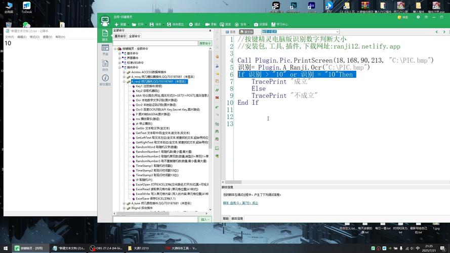Open Notepad's 查看(V) menu

tap(48, 37)
